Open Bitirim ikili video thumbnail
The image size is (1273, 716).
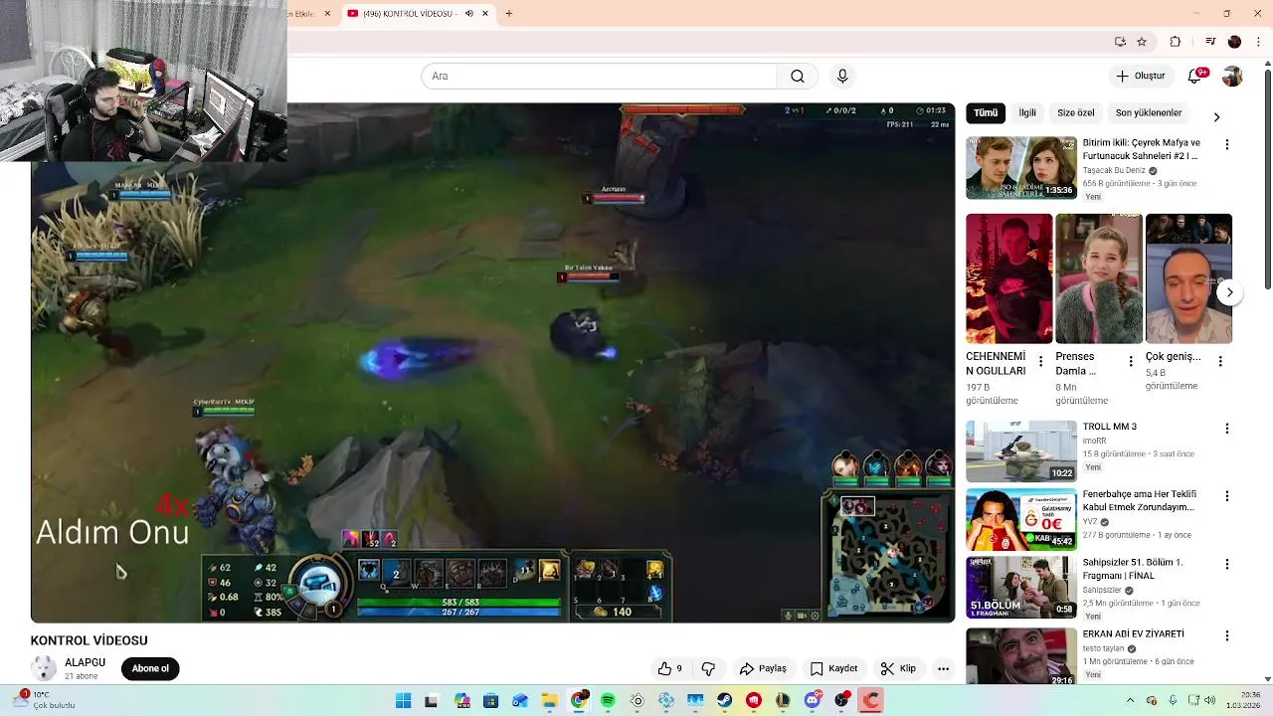pos(1021,168)
